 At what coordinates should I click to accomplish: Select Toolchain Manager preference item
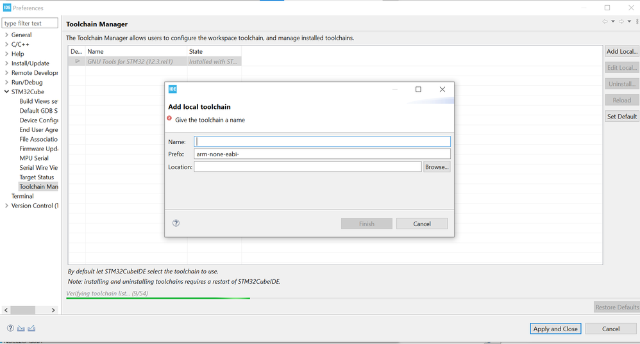38,186
